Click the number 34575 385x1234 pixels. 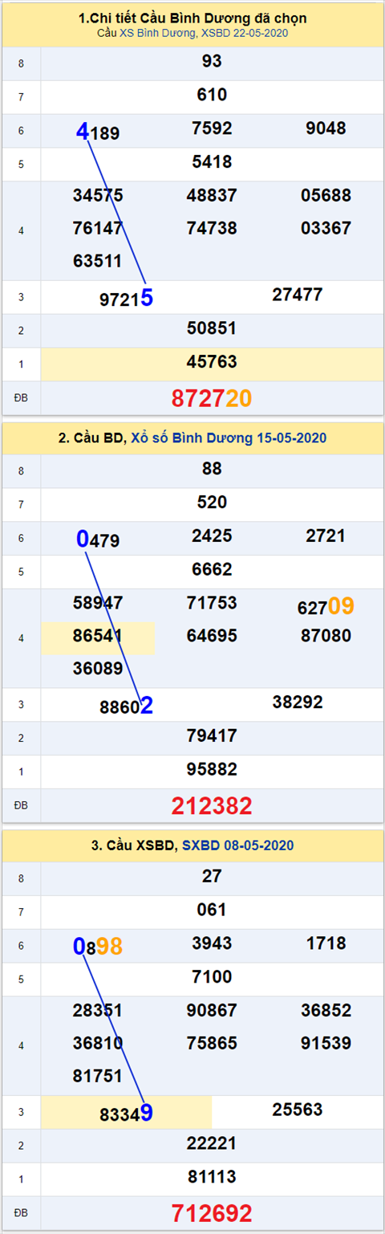tap(98, 195)
